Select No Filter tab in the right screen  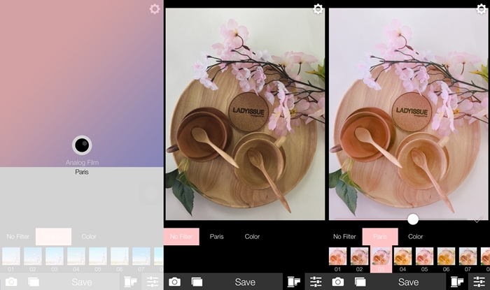point(344,237)
